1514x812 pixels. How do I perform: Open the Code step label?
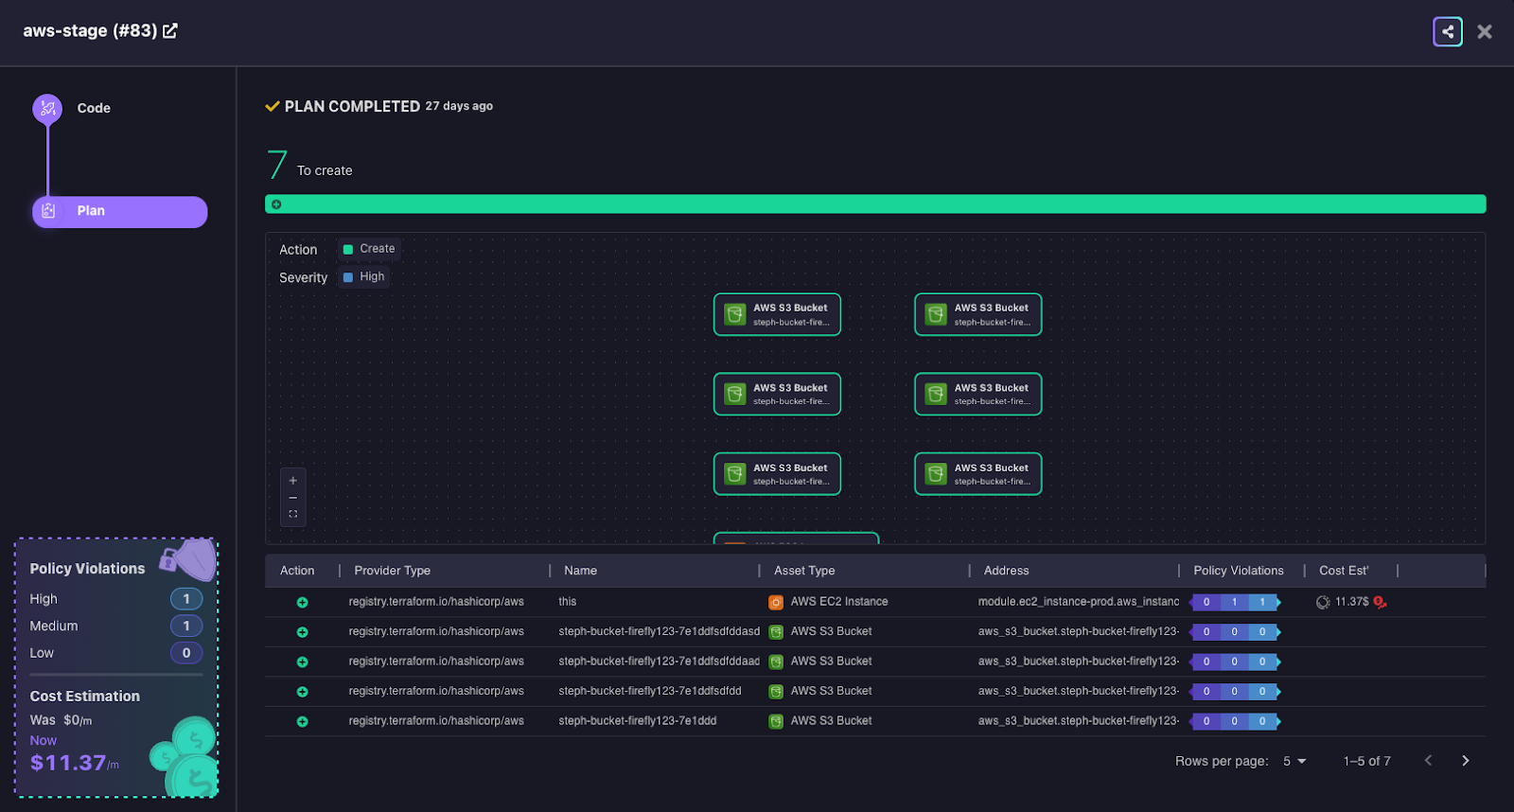point(94,108)
